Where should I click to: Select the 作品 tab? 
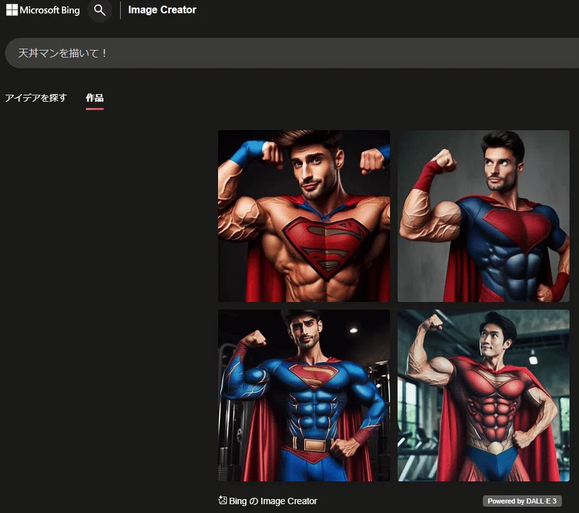tap(95, 98)
